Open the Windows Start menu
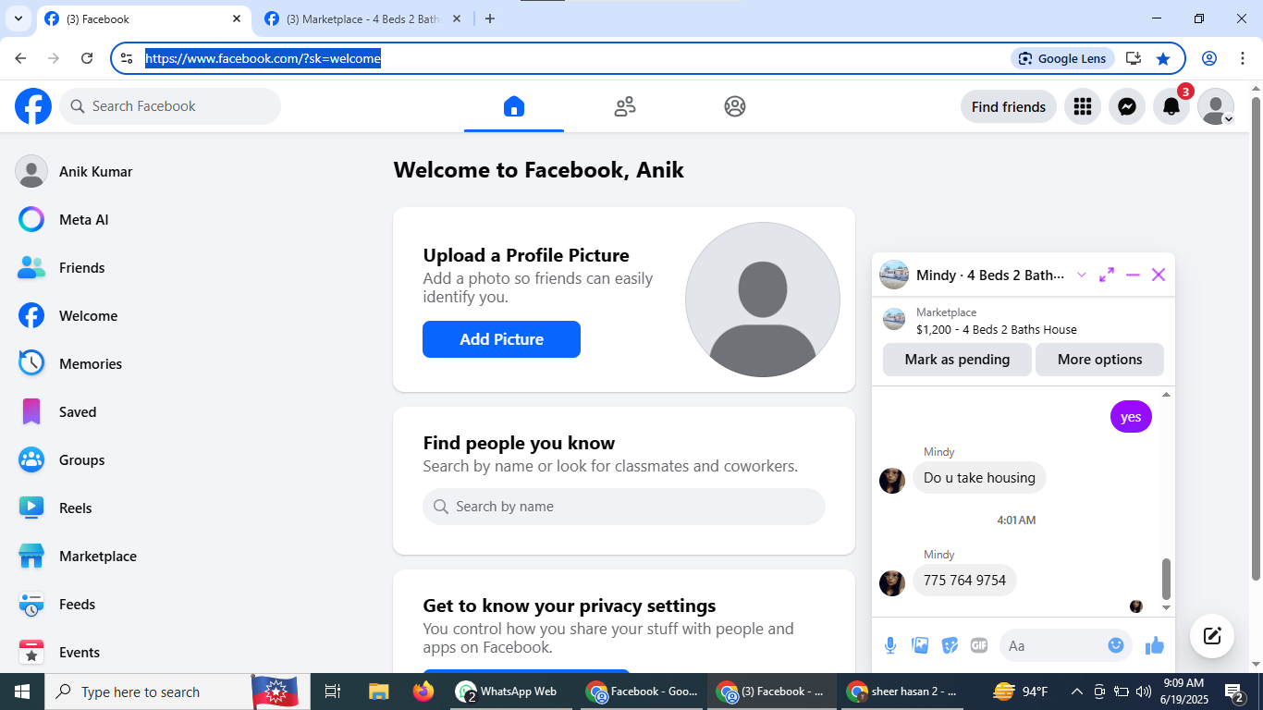 [22, 692]
